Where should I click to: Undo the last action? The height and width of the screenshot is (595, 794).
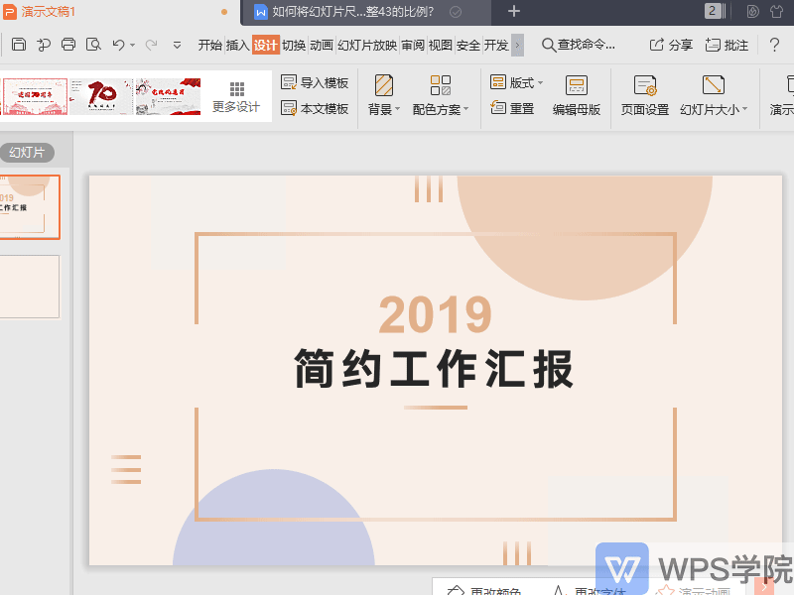click(117, 45)
